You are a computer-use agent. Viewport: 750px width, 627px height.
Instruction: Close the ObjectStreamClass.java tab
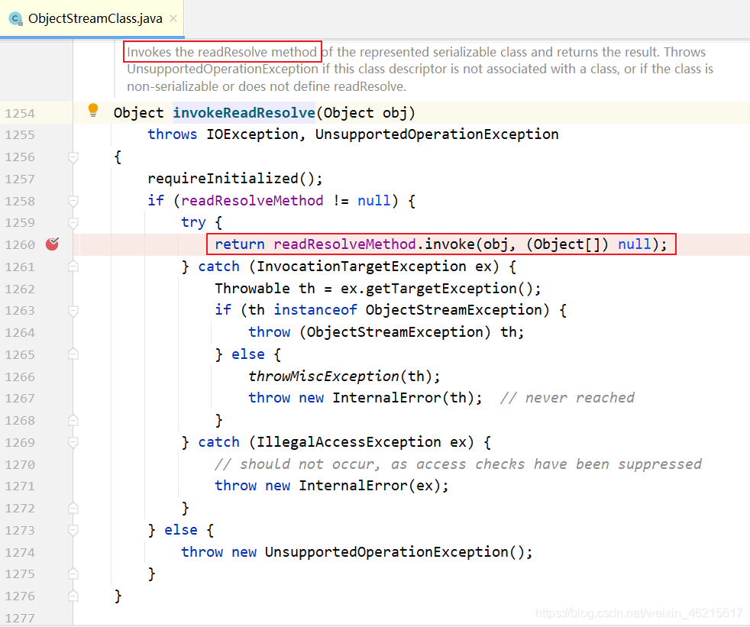[x=173, y=18]
